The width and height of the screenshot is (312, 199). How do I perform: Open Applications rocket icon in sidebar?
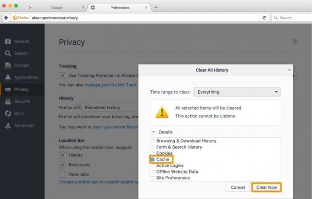coord(8,77)
